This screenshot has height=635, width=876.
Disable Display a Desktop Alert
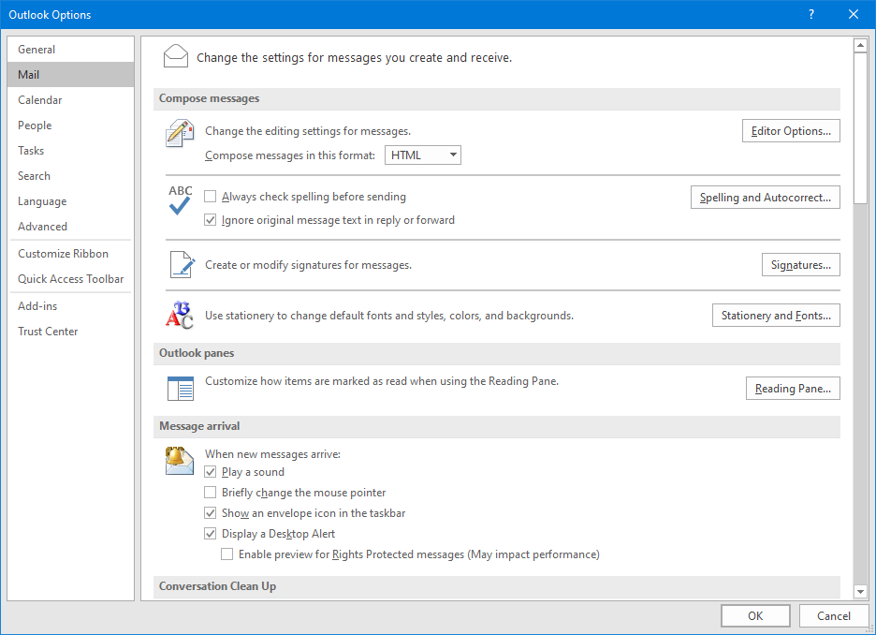[211, 534]
